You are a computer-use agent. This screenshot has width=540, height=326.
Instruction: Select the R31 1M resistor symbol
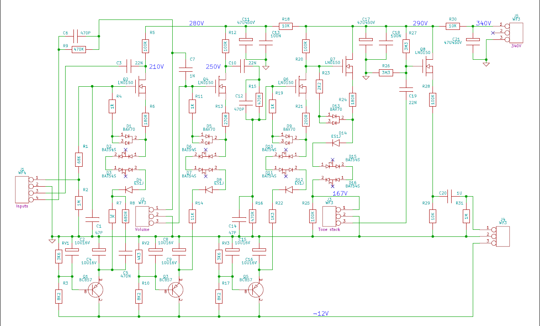coord(466,216)
